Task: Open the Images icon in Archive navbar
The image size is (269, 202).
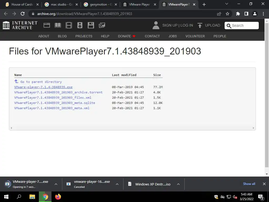Action: tap(102, 25)
